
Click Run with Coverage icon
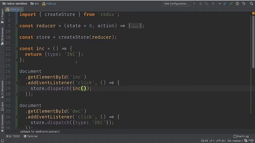(x=207, y=4)
